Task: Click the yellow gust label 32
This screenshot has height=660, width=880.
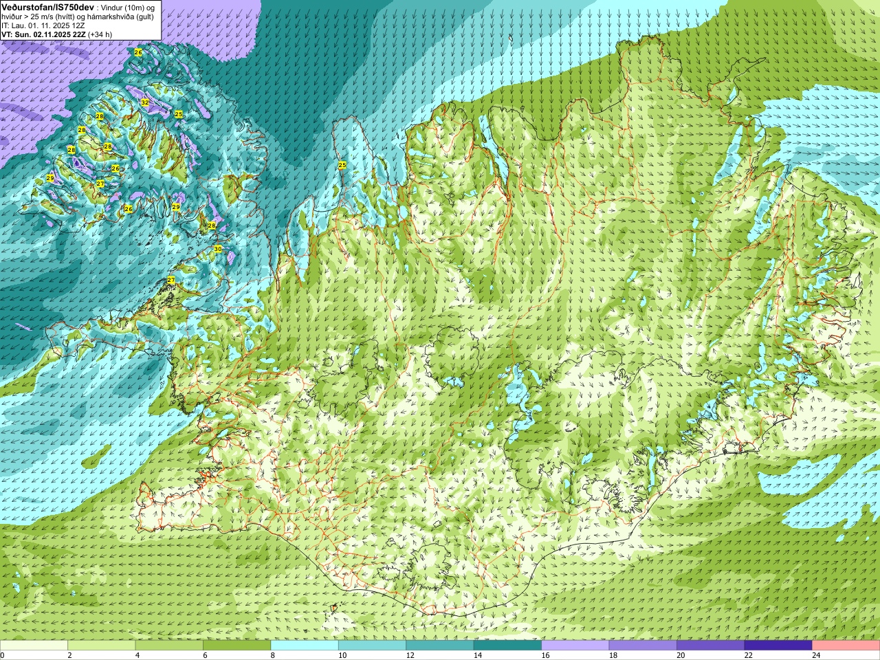Action: click(144, 102)
